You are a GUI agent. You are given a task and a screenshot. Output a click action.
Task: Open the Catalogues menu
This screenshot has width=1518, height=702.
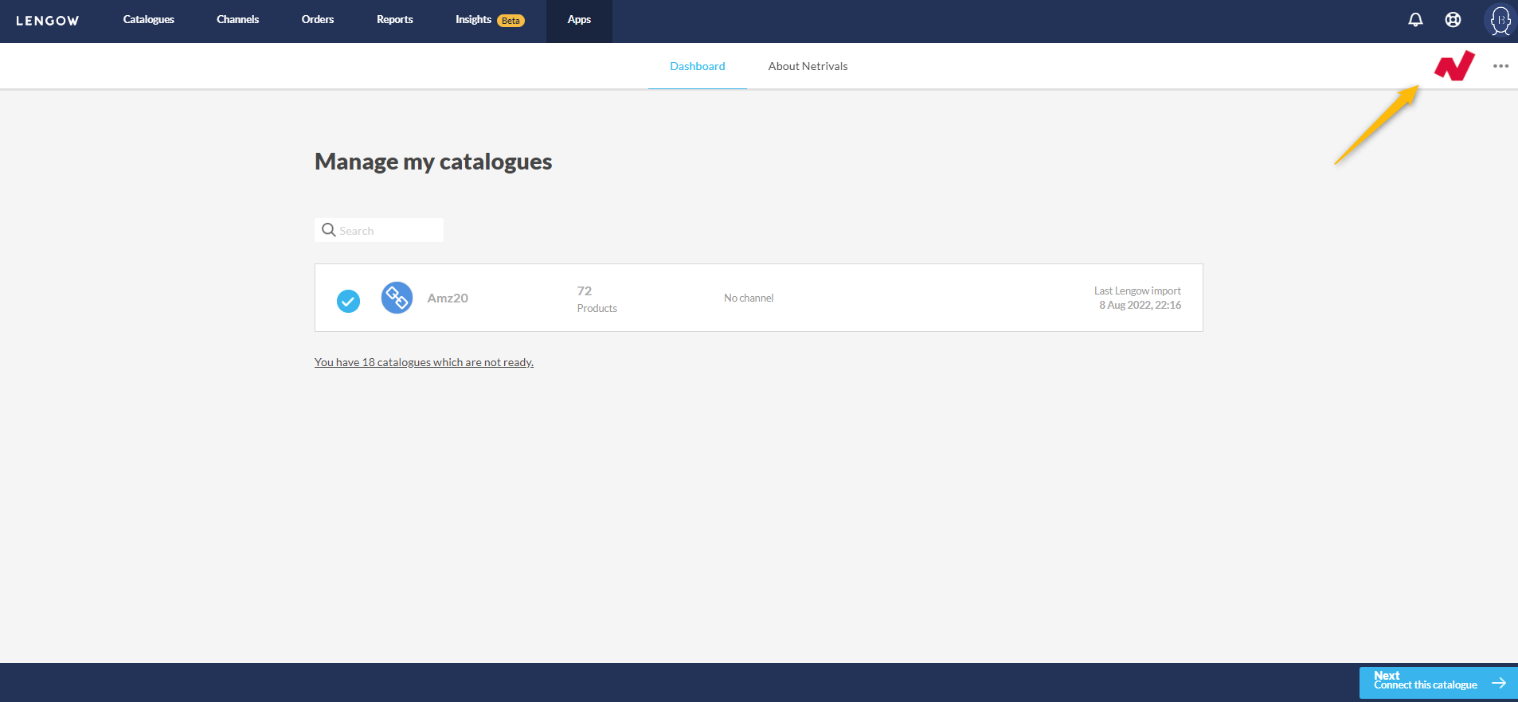[148, 20]
